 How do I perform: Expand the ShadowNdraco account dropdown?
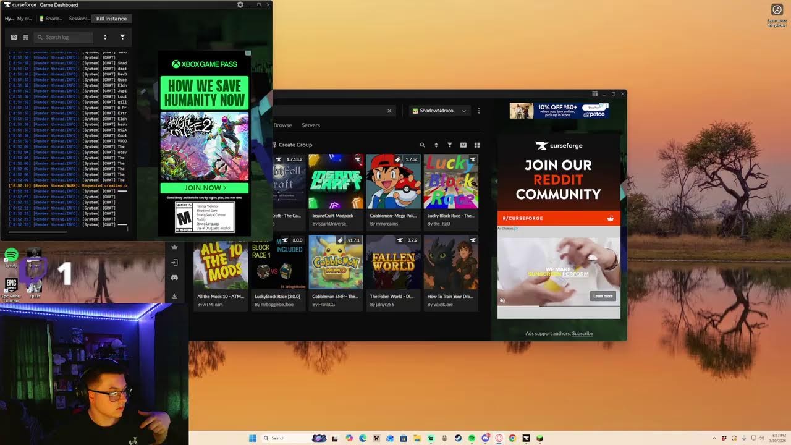point(439,111)
